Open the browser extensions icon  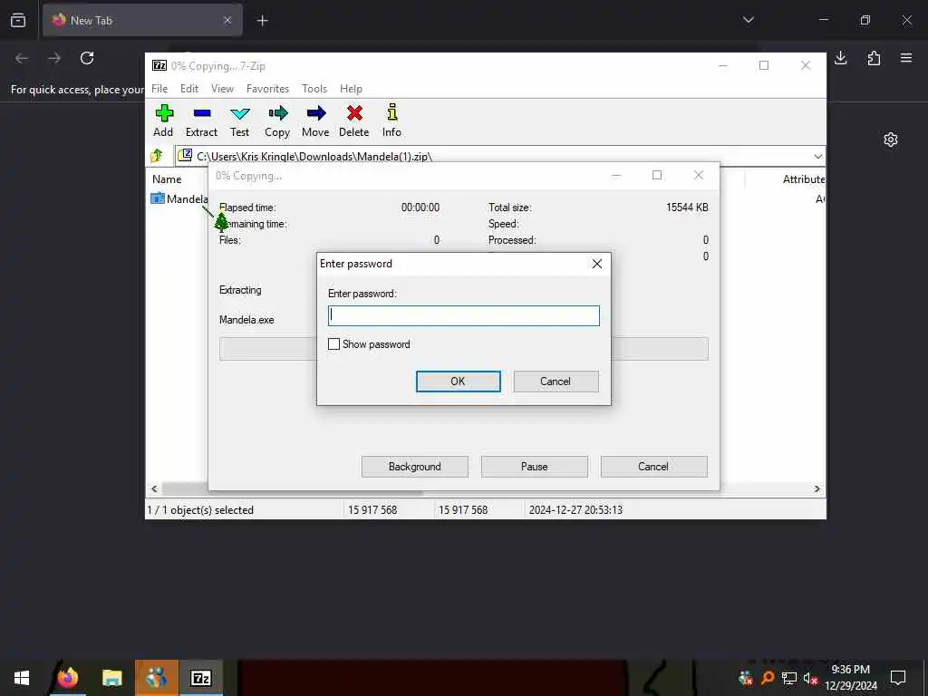pos(874,57)
